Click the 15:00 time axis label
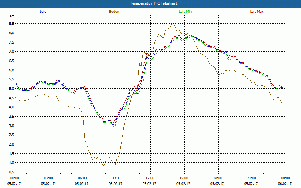The width and height of the screenshot is (301, 188). click(x=184, y=178)
